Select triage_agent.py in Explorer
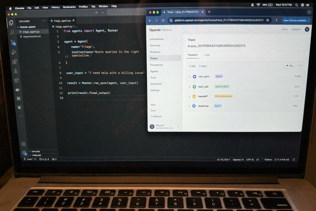Screen dimensions: 316x211 pyautogui.click(x=31, y=32)
